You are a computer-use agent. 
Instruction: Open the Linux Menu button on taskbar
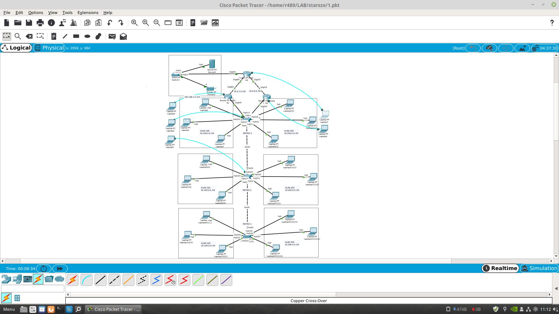click(x=9, y=309)
